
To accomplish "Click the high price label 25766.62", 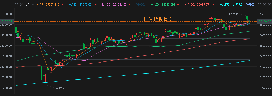I will pos(233,14).
